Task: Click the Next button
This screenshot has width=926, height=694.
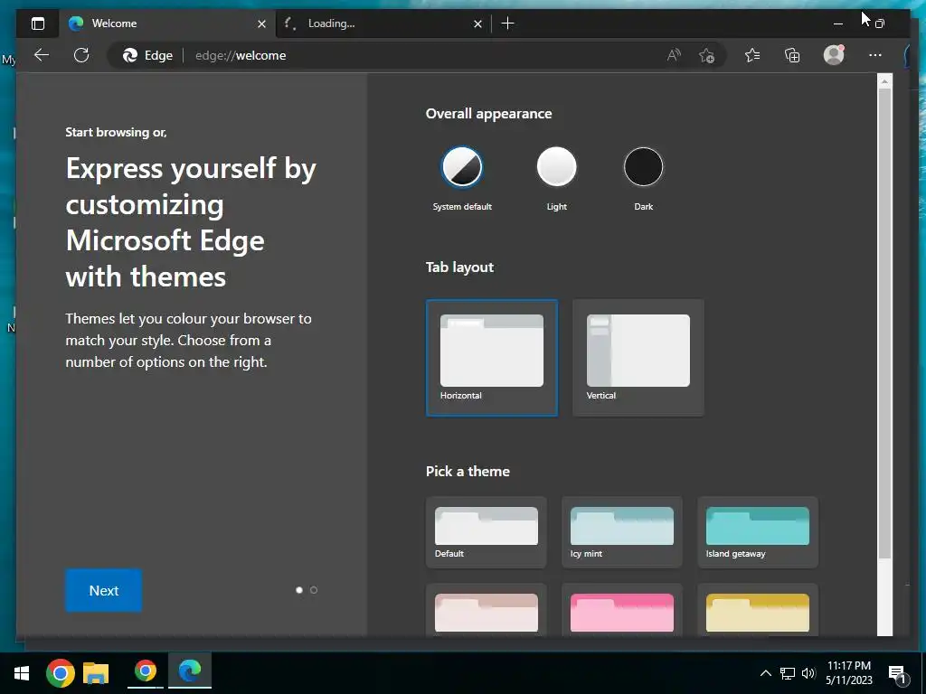Action: click(103, 590)
